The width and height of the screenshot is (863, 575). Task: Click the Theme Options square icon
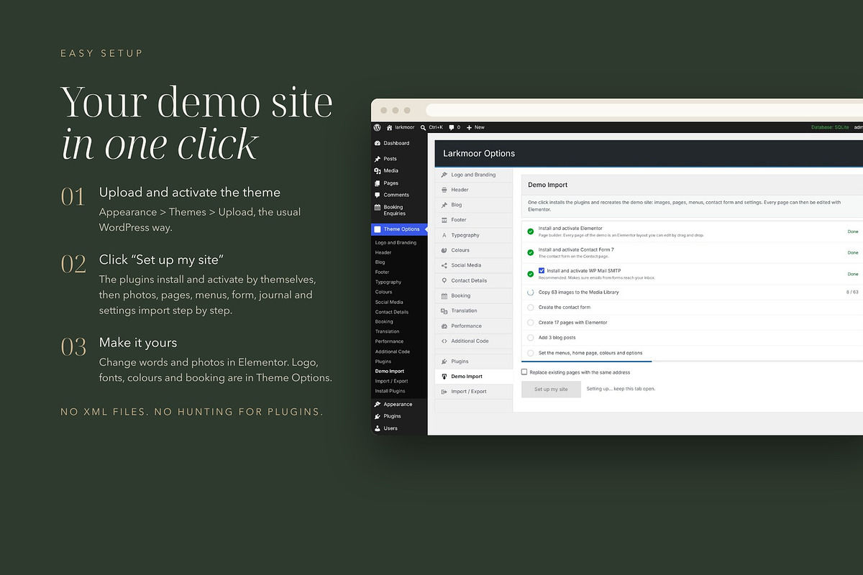pyautogui.click(x=378, y=229)
